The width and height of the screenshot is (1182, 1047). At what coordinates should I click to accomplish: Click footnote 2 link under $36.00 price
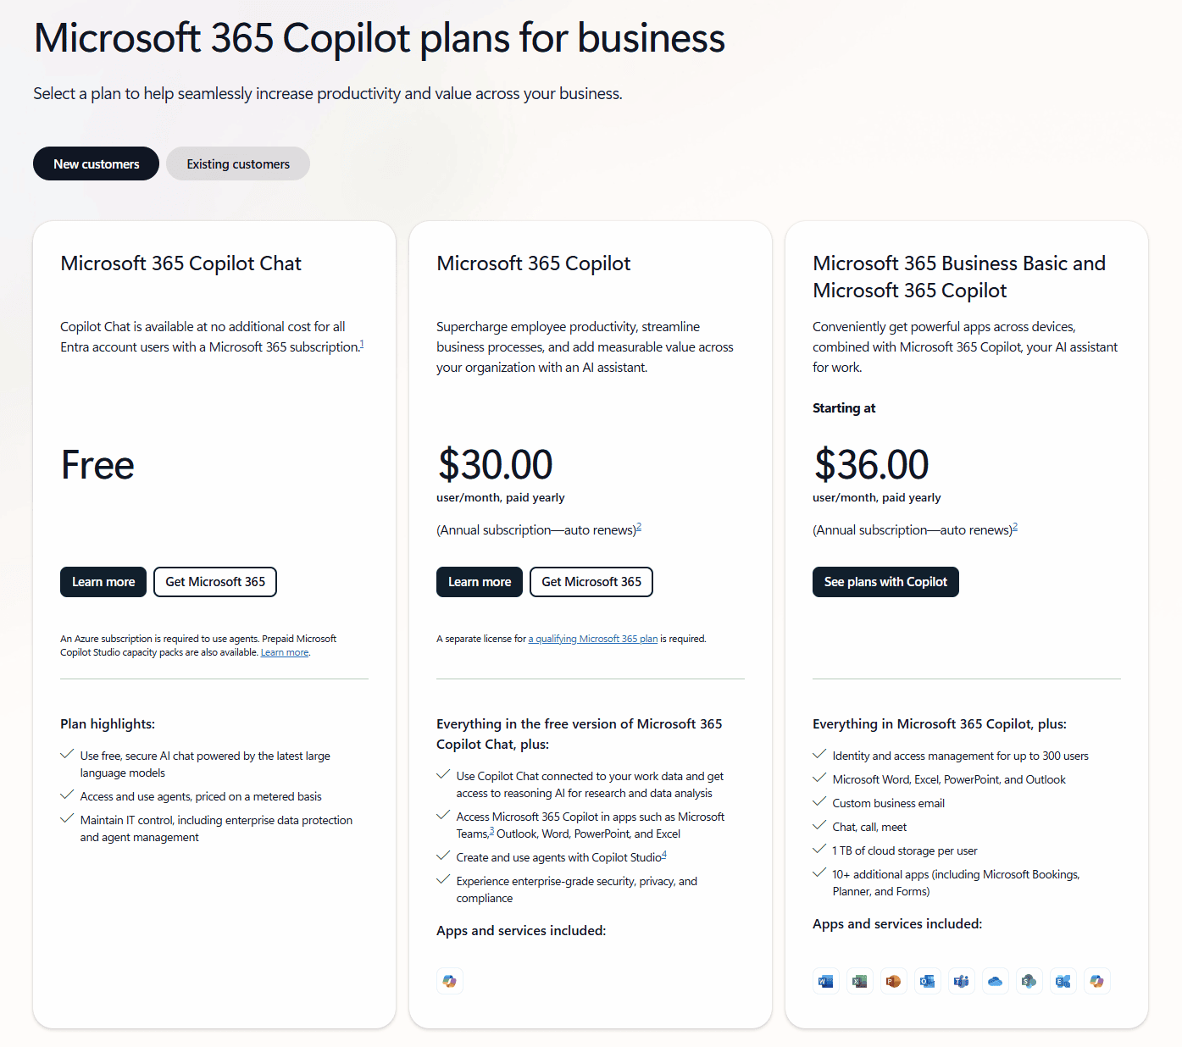click(1015, 527)
